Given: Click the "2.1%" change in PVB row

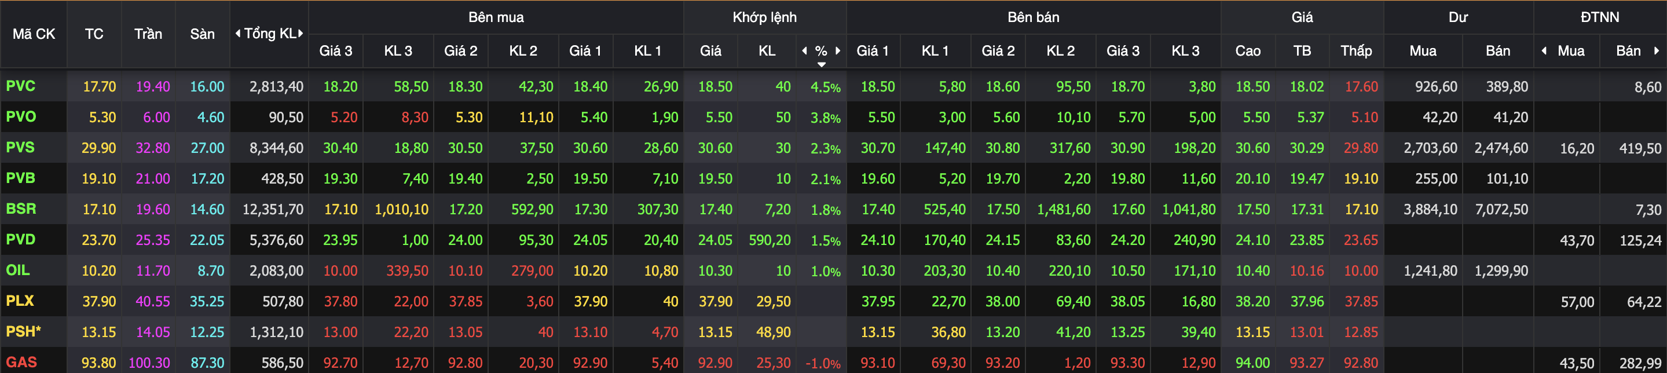Looking at the screenshot, I should point(825,180).
